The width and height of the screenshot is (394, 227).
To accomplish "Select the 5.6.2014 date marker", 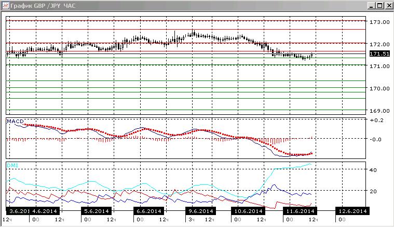I will [x=96, y=211].
